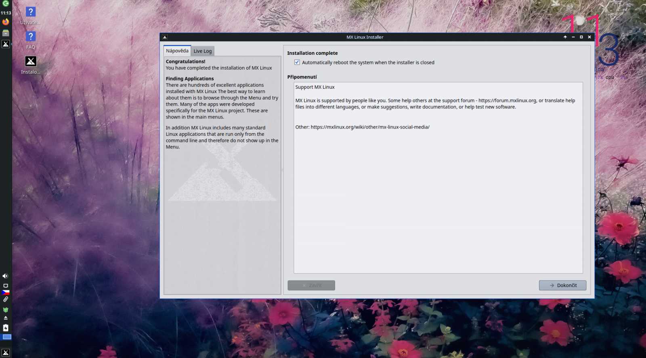Screen dimensions: 646x358
Task: Click the Dokončit button
Action: 562,285
